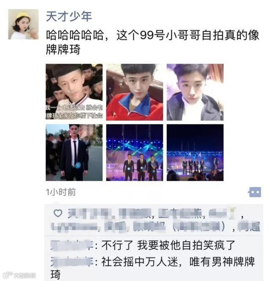270x281 pixels.
Task: Reply to comment 社会摇中万人迷
Action: 152,268
